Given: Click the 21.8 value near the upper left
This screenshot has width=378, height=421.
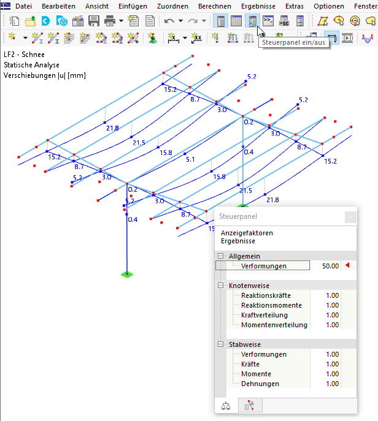Looking at the screenshot, I should (112, 128).
